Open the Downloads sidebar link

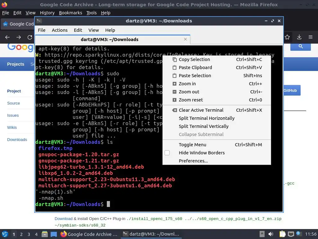(17, 140)
